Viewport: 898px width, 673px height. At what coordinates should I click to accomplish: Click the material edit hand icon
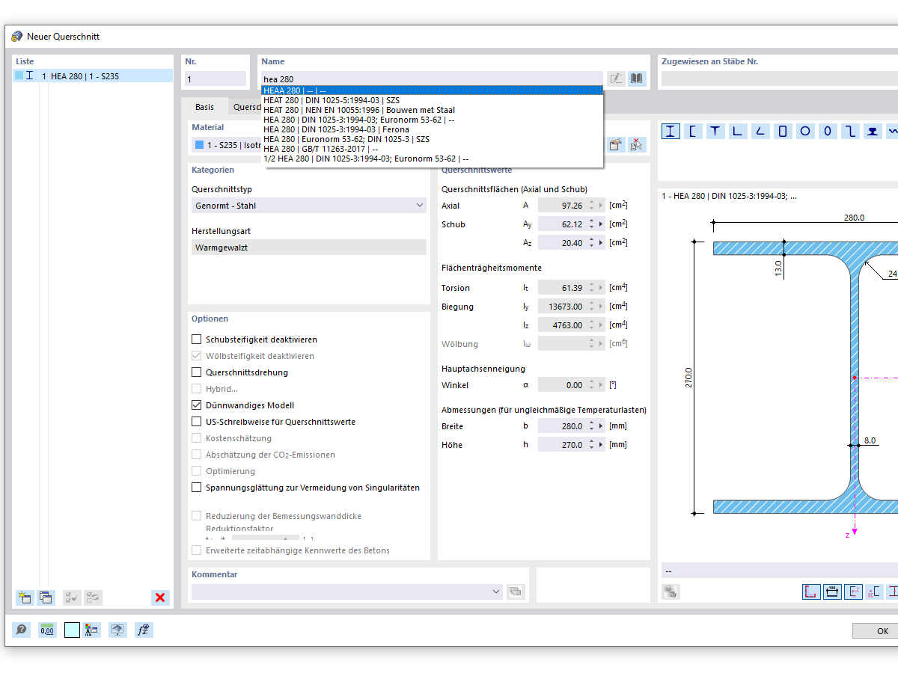[615, 145]
